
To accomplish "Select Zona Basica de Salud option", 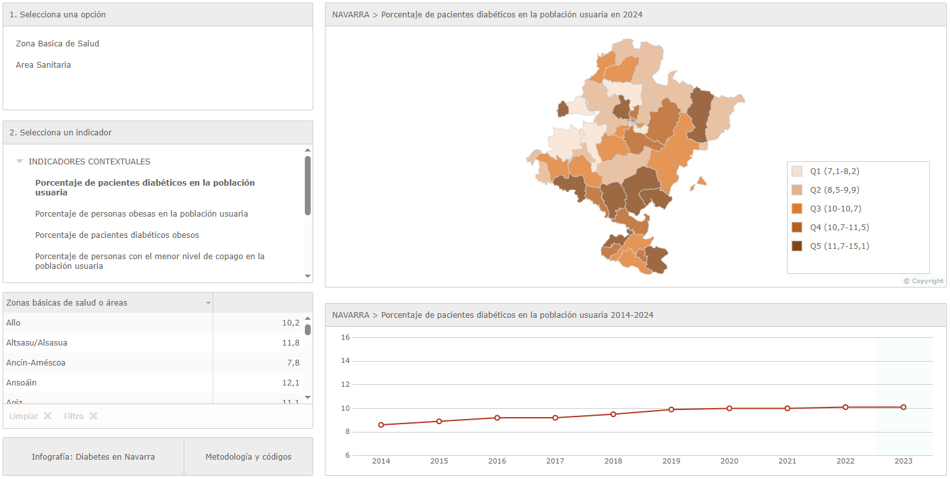I will (x=57, y=44).
